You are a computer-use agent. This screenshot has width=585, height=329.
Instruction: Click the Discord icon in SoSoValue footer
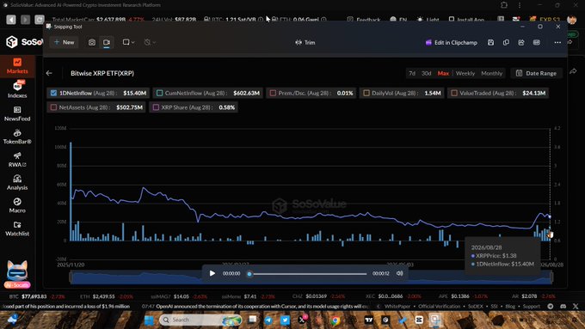[563, 307]
